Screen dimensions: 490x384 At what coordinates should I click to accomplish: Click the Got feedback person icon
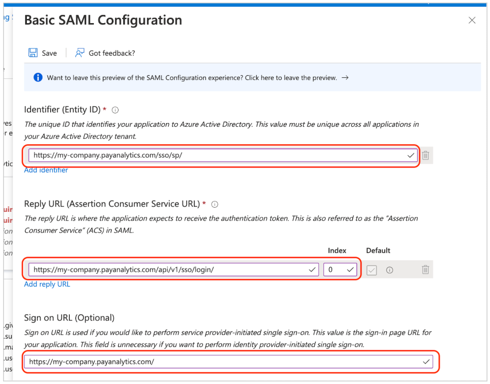point(79,53)
